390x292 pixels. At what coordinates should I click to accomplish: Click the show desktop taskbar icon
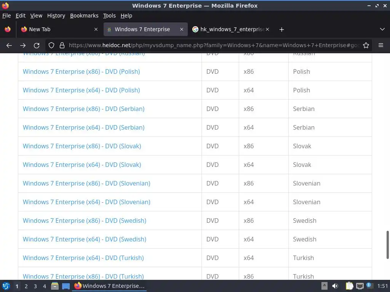point(66,286)
